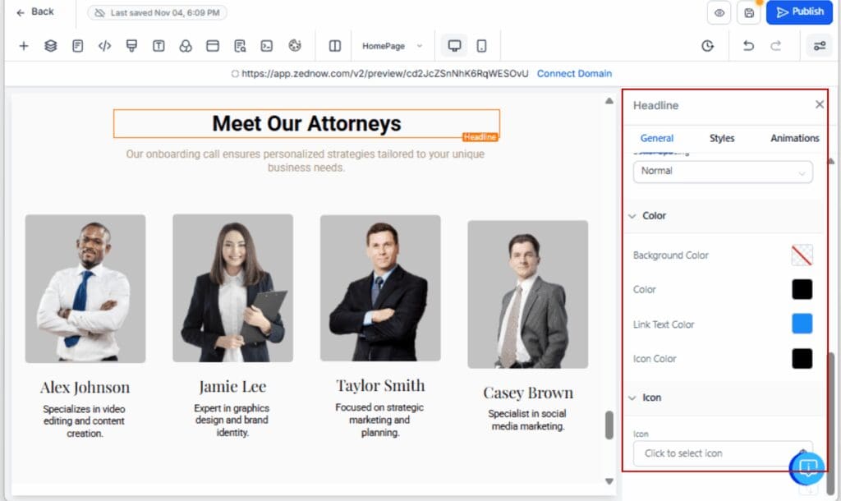Screen dimensions: 841x501
Task: Select the Text tool icon
Action: click(x=158, y=45)
